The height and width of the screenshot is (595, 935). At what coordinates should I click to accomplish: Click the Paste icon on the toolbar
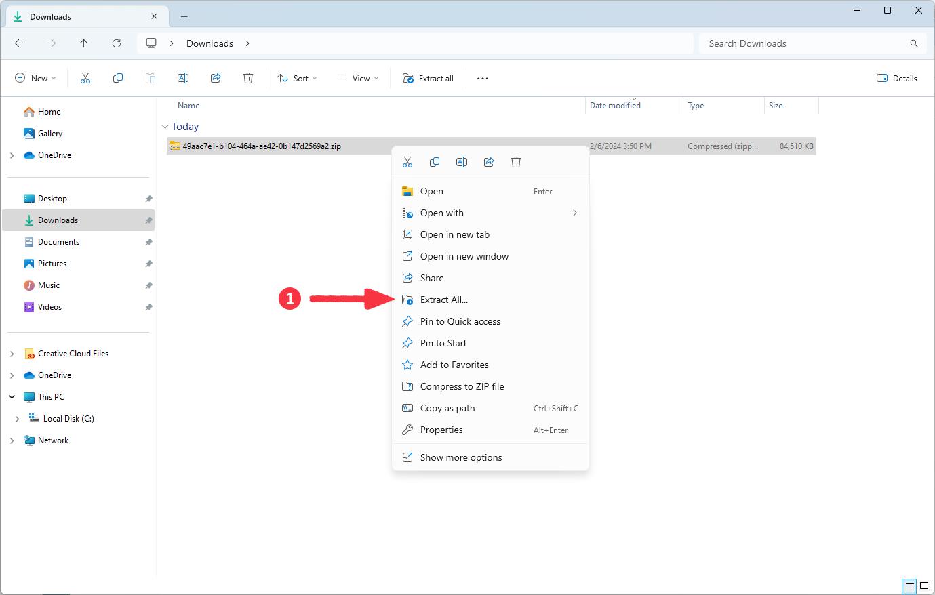point(151,78)
